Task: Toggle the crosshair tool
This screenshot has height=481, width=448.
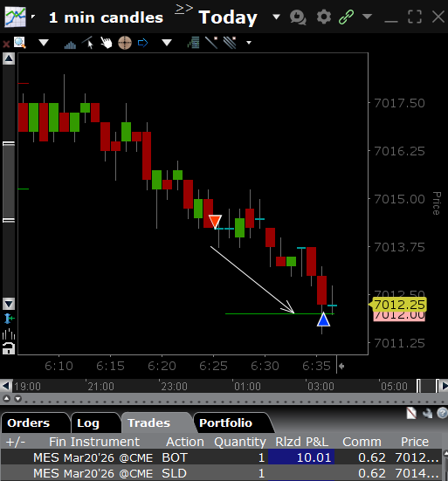Action: tap(125, 43)
